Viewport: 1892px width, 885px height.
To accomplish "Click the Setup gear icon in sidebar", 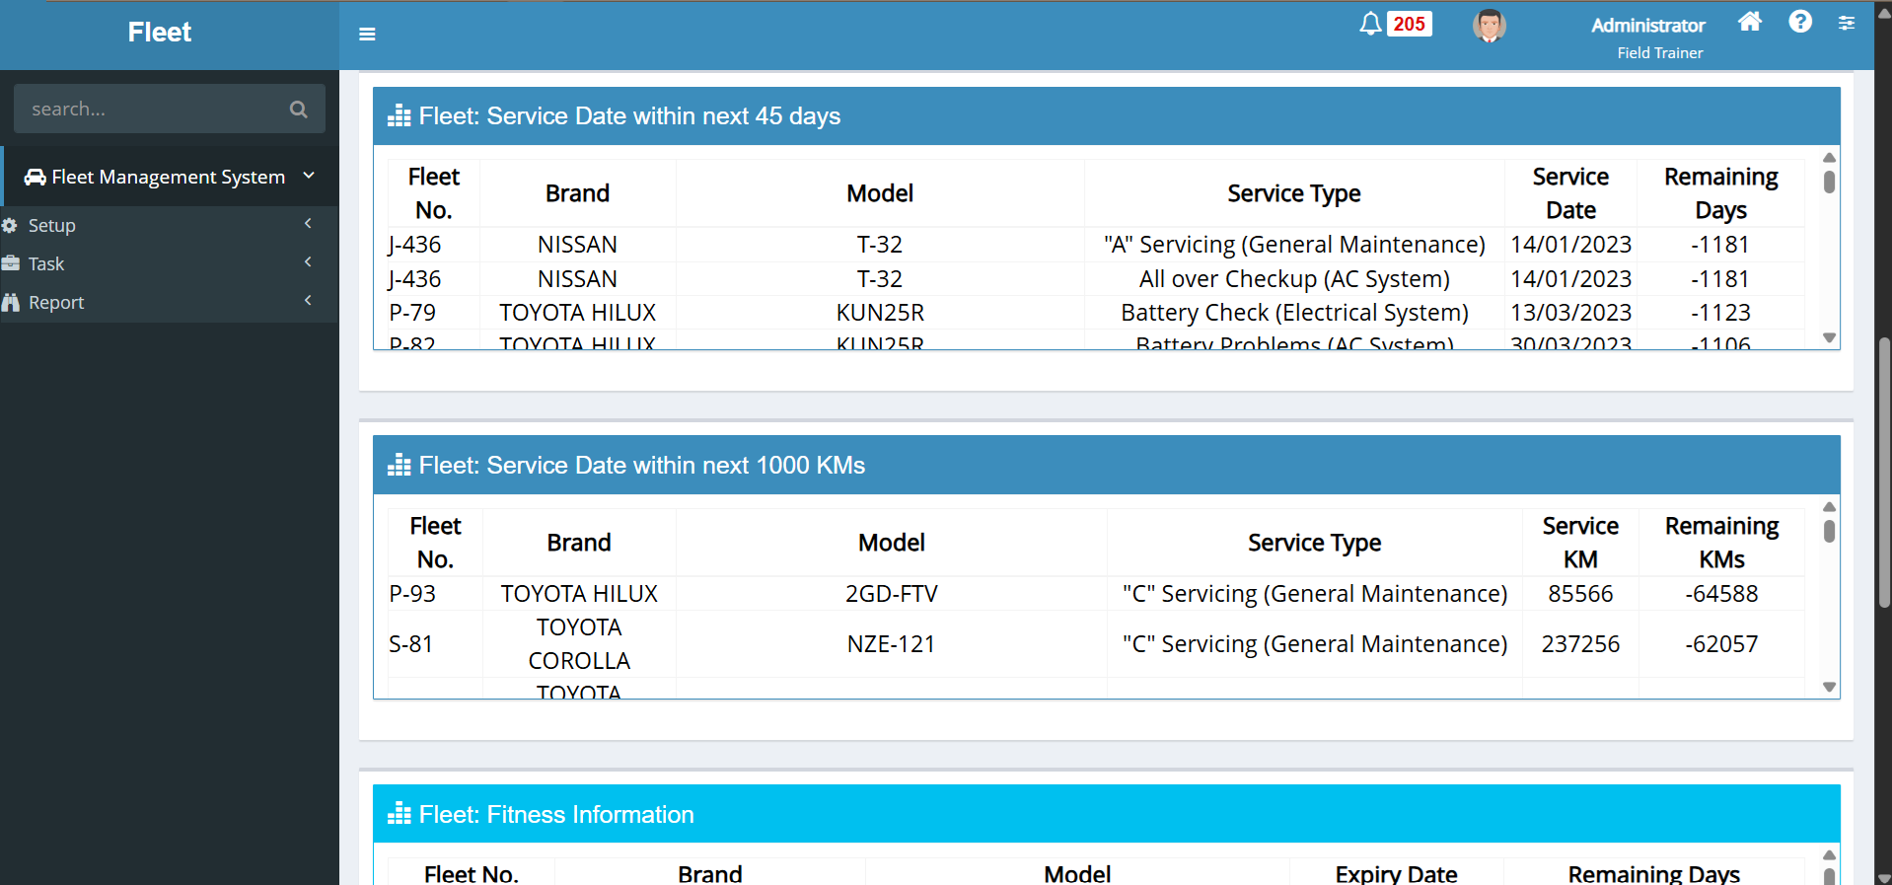I will (10, 226).
